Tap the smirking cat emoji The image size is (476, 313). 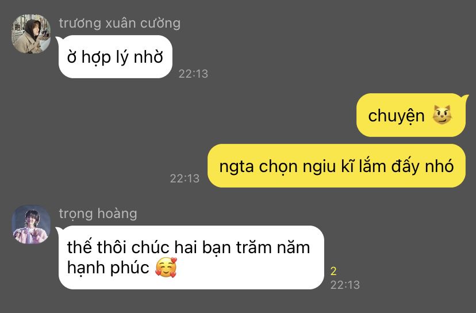coord(442,115)
